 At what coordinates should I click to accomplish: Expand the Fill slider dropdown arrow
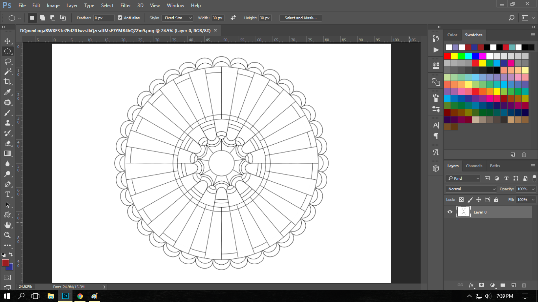533,199
